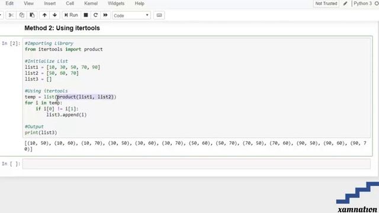Copy selected cells icon

[x=21, y=15]
